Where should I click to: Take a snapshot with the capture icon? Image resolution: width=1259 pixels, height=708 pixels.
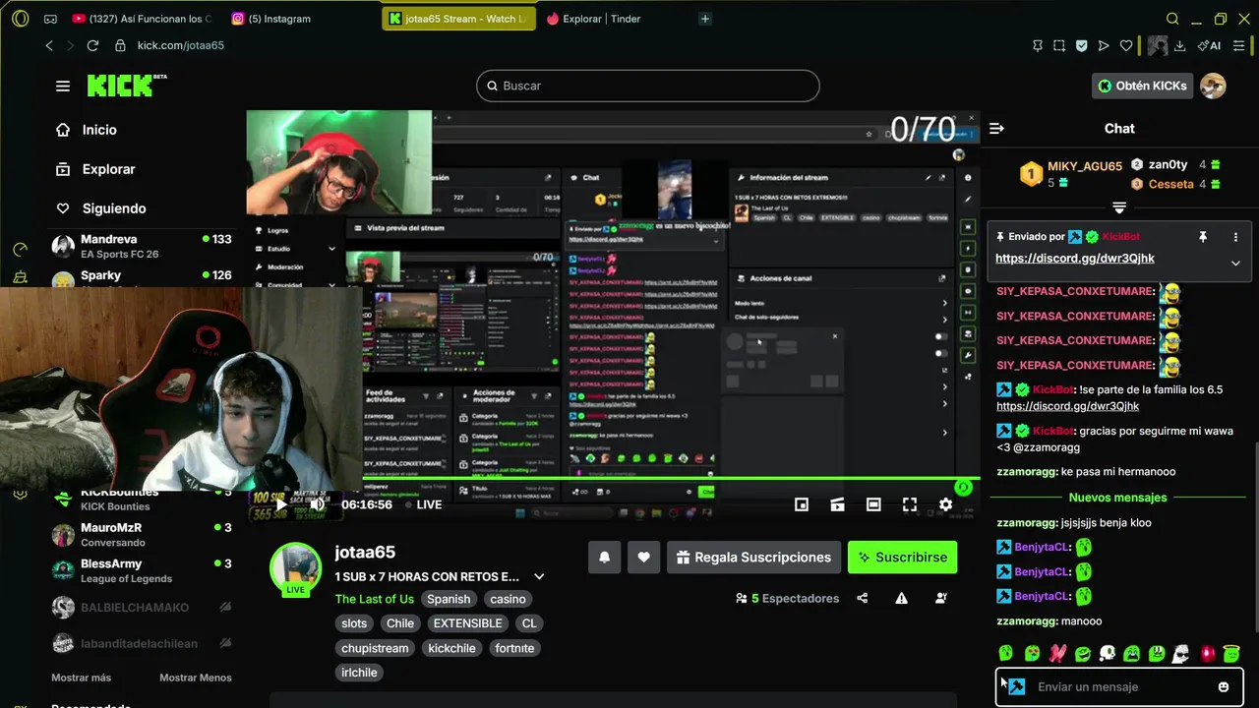tap(1059, 45)
